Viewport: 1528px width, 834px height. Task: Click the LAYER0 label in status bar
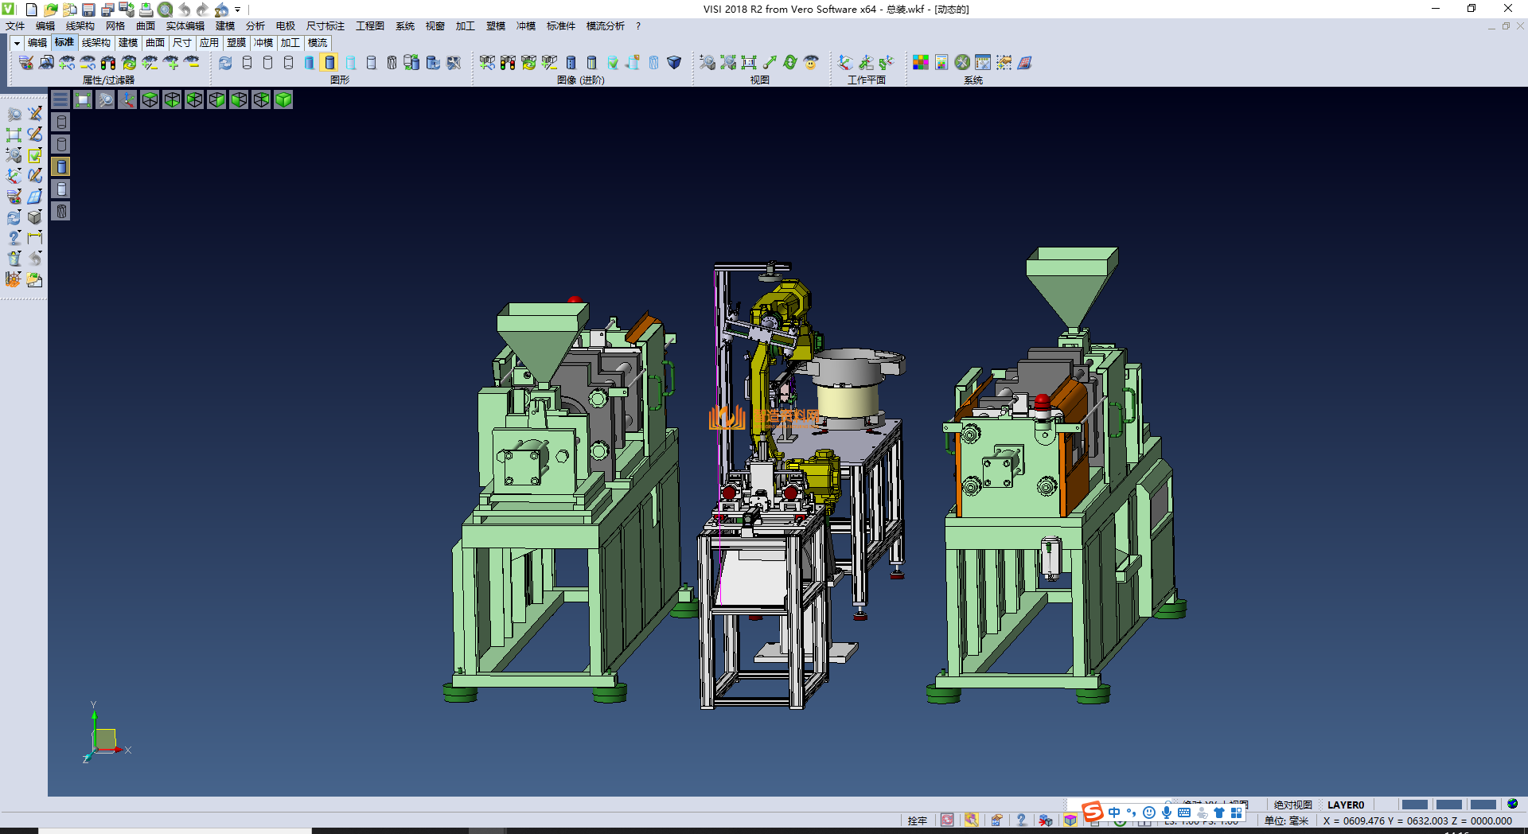coord(1345,805)
